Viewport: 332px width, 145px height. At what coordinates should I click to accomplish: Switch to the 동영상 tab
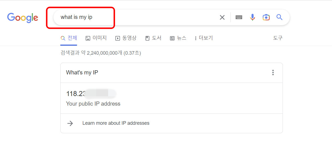point(126,38)
